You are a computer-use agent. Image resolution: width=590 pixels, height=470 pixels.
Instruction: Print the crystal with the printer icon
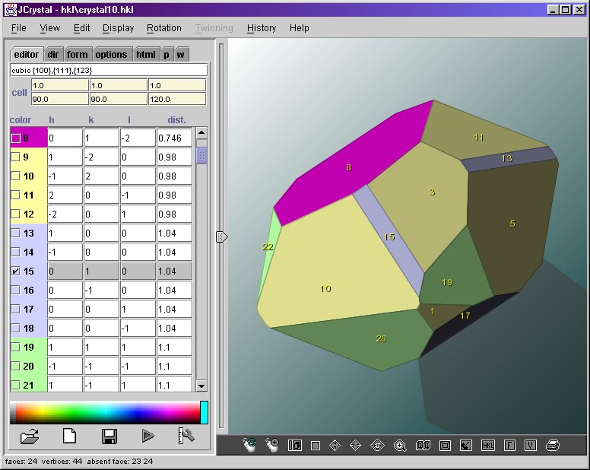(x=553, y=446)
